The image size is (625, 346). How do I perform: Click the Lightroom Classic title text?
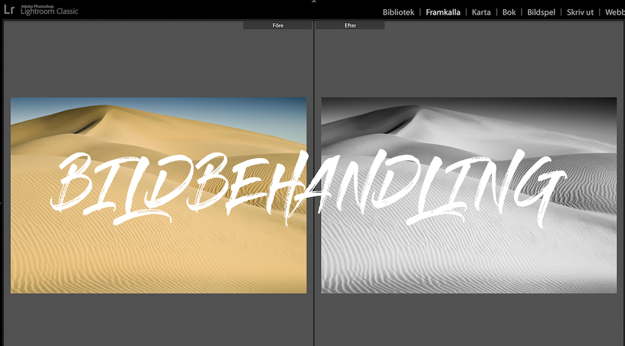pos(49,11)
